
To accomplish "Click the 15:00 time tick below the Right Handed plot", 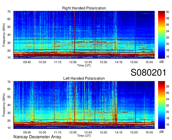I will click(x=134, y=62).
